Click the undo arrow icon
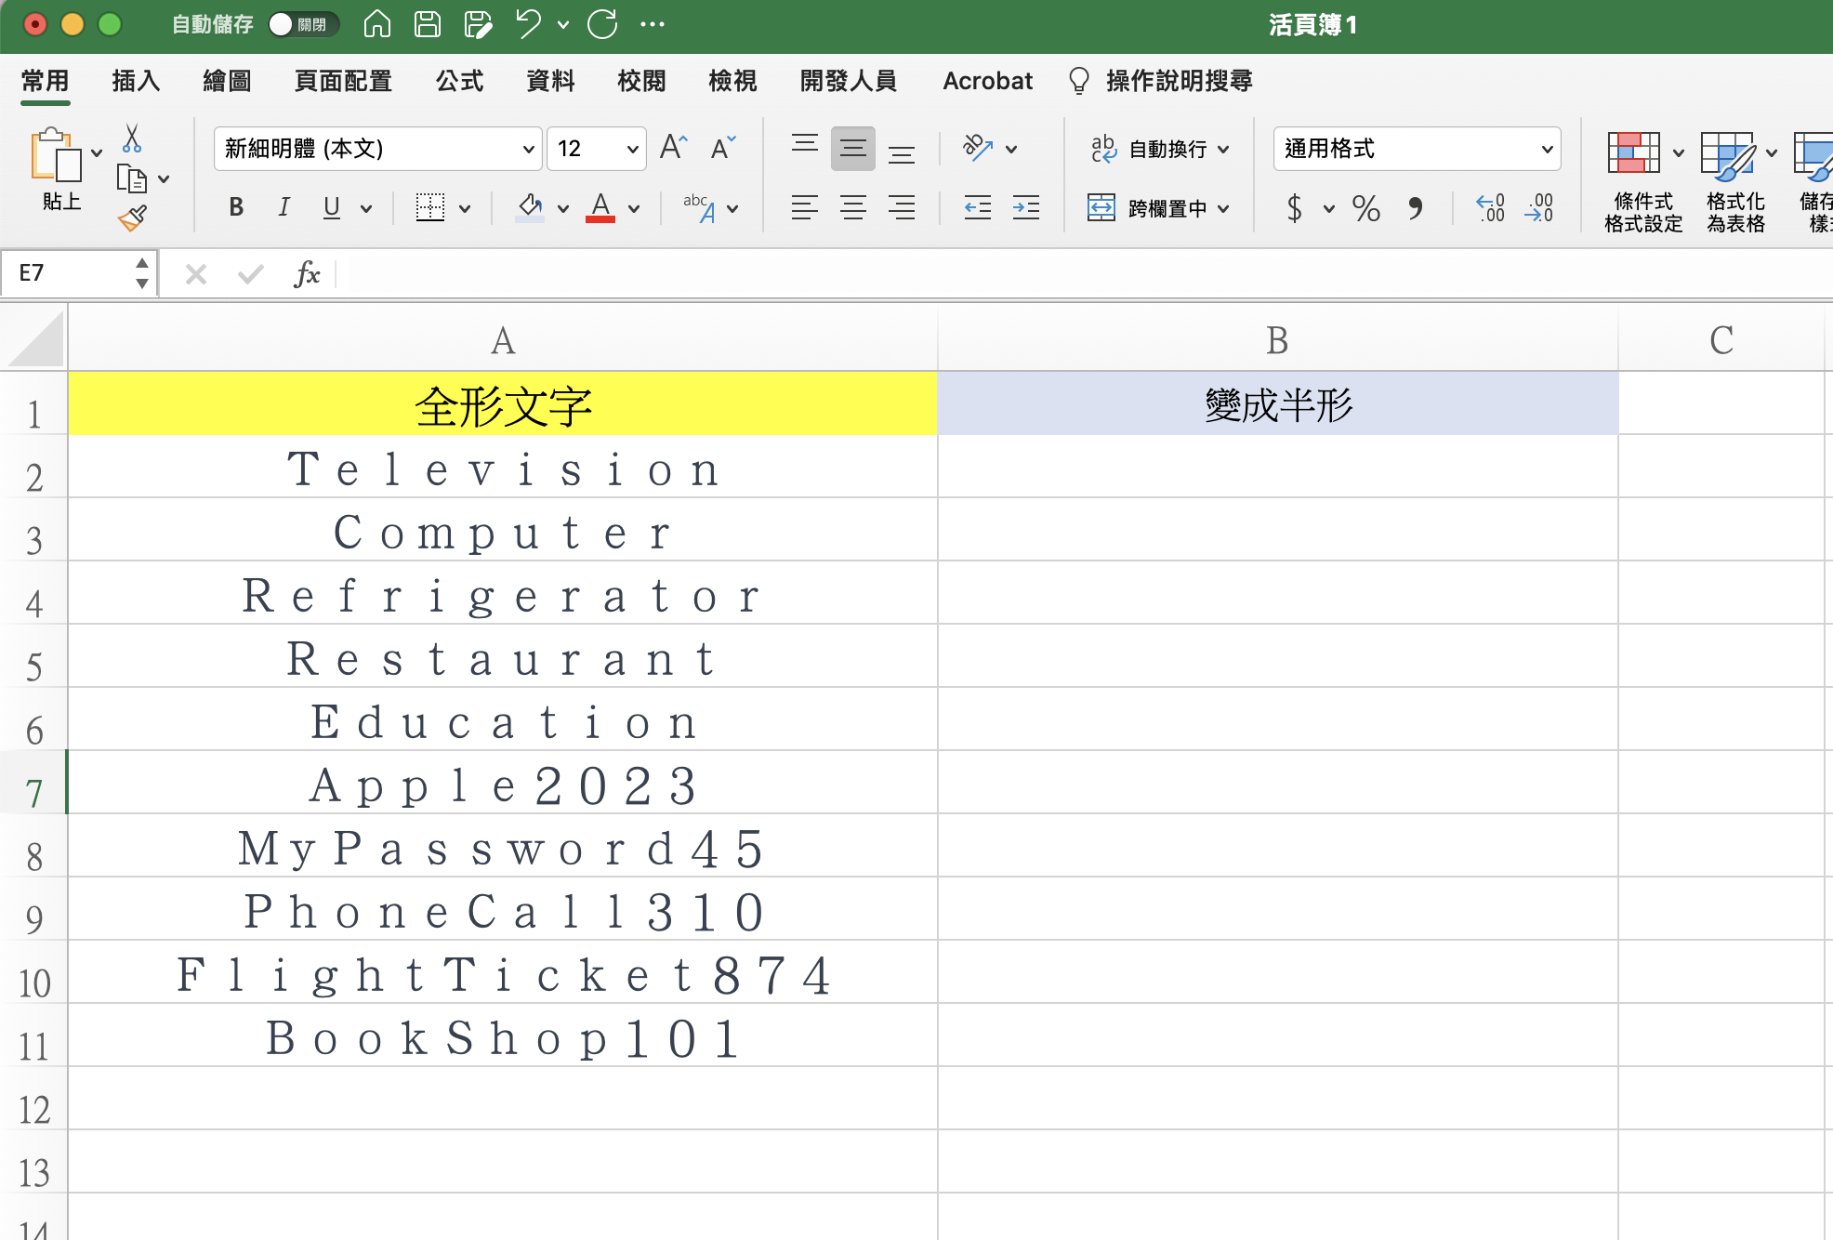This screenshot has height=1240, width=1833. (528, 24)
